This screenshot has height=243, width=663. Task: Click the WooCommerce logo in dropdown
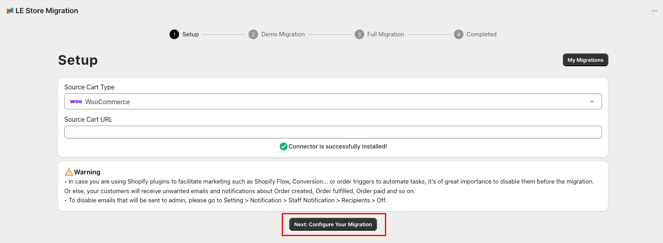[x=76, y=102]
